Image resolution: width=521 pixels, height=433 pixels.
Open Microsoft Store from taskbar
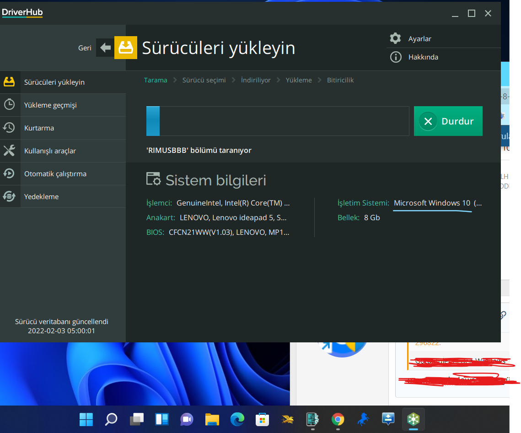[262, 419]
